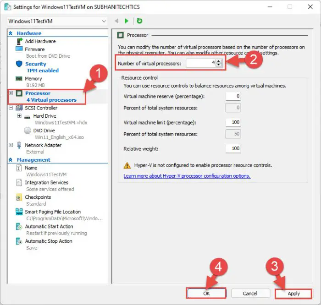
Task: Select the Security shield icon
Action: click(19, 64)
